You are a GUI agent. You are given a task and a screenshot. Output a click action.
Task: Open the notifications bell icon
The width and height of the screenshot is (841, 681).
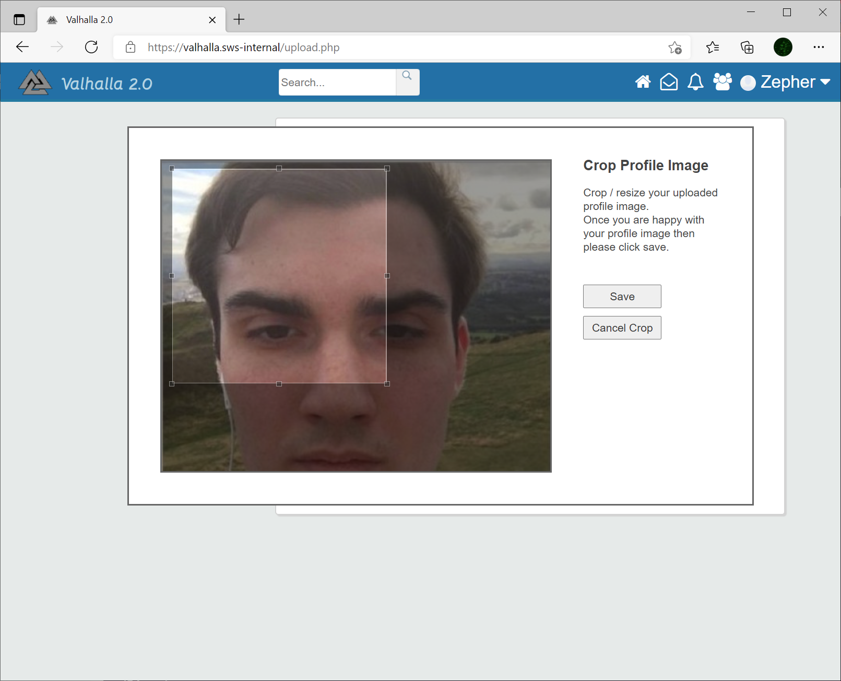pos(695,82)
